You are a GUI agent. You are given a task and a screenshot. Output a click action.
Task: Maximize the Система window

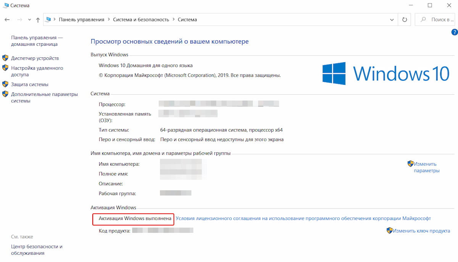430,5
